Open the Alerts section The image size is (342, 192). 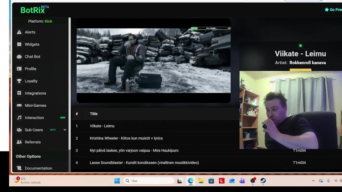(30, 32)
